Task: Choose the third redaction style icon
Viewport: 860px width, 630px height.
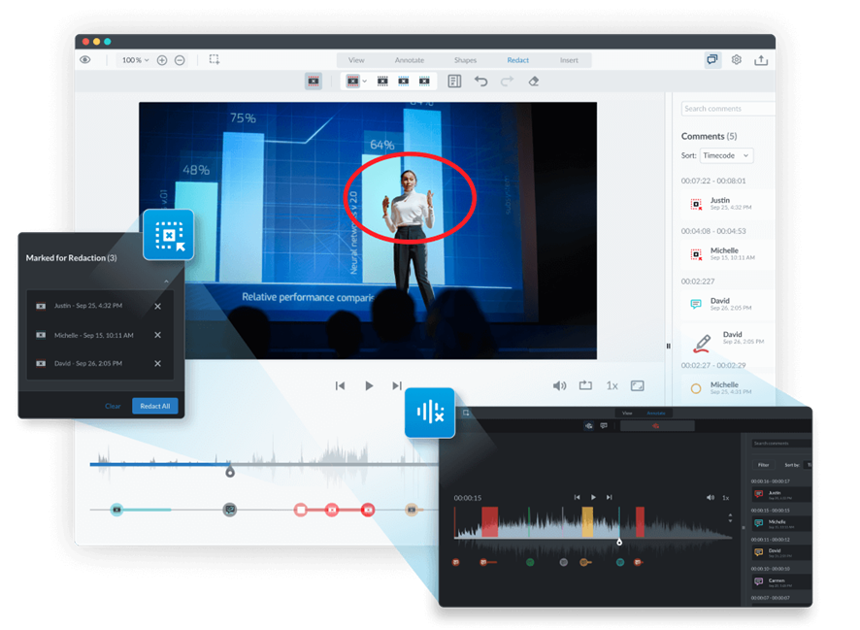Action: 403,82
